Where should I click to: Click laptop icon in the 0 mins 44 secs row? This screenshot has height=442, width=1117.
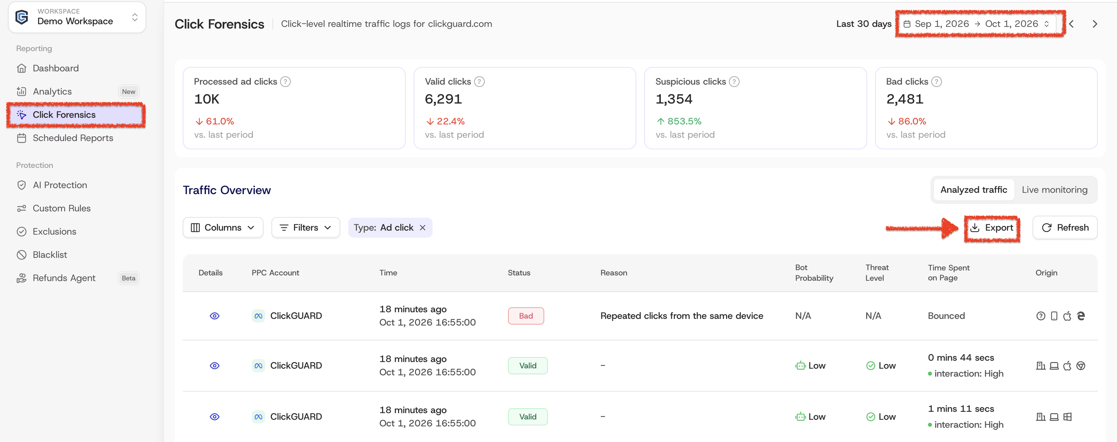[1054, 366]
